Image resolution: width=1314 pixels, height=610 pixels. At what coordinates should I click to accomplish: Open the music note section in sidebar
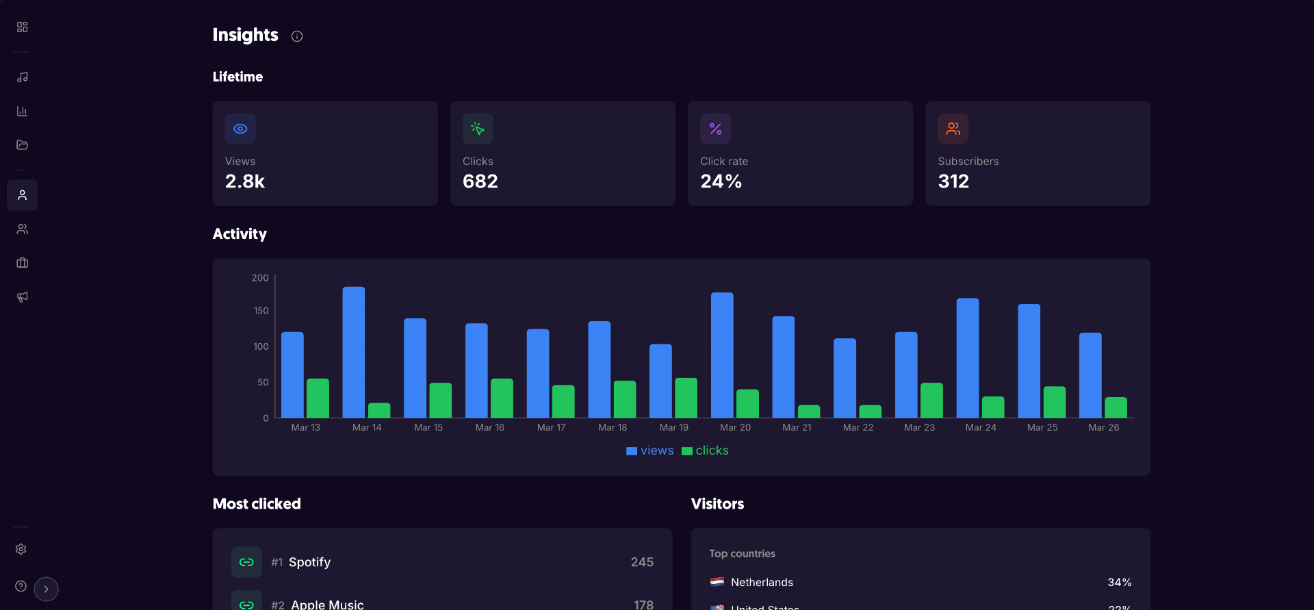[x=22, y=77]
